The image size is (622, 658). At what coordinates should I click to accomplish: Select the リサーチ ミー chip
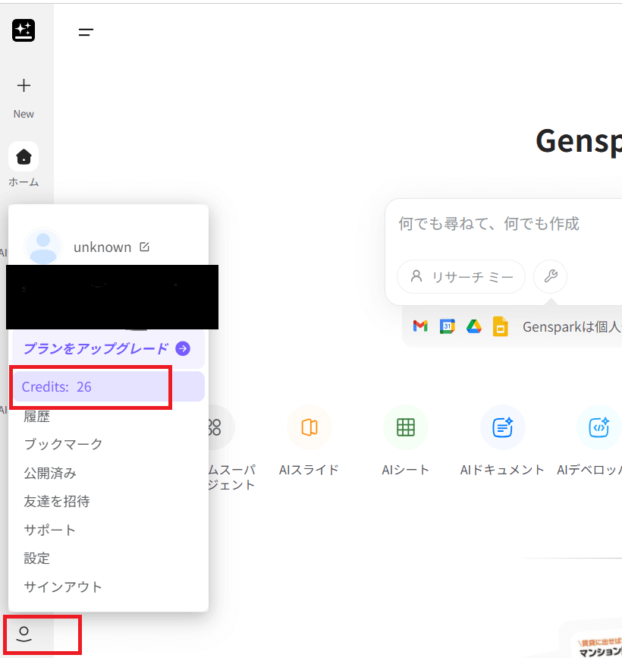(461, 276)
